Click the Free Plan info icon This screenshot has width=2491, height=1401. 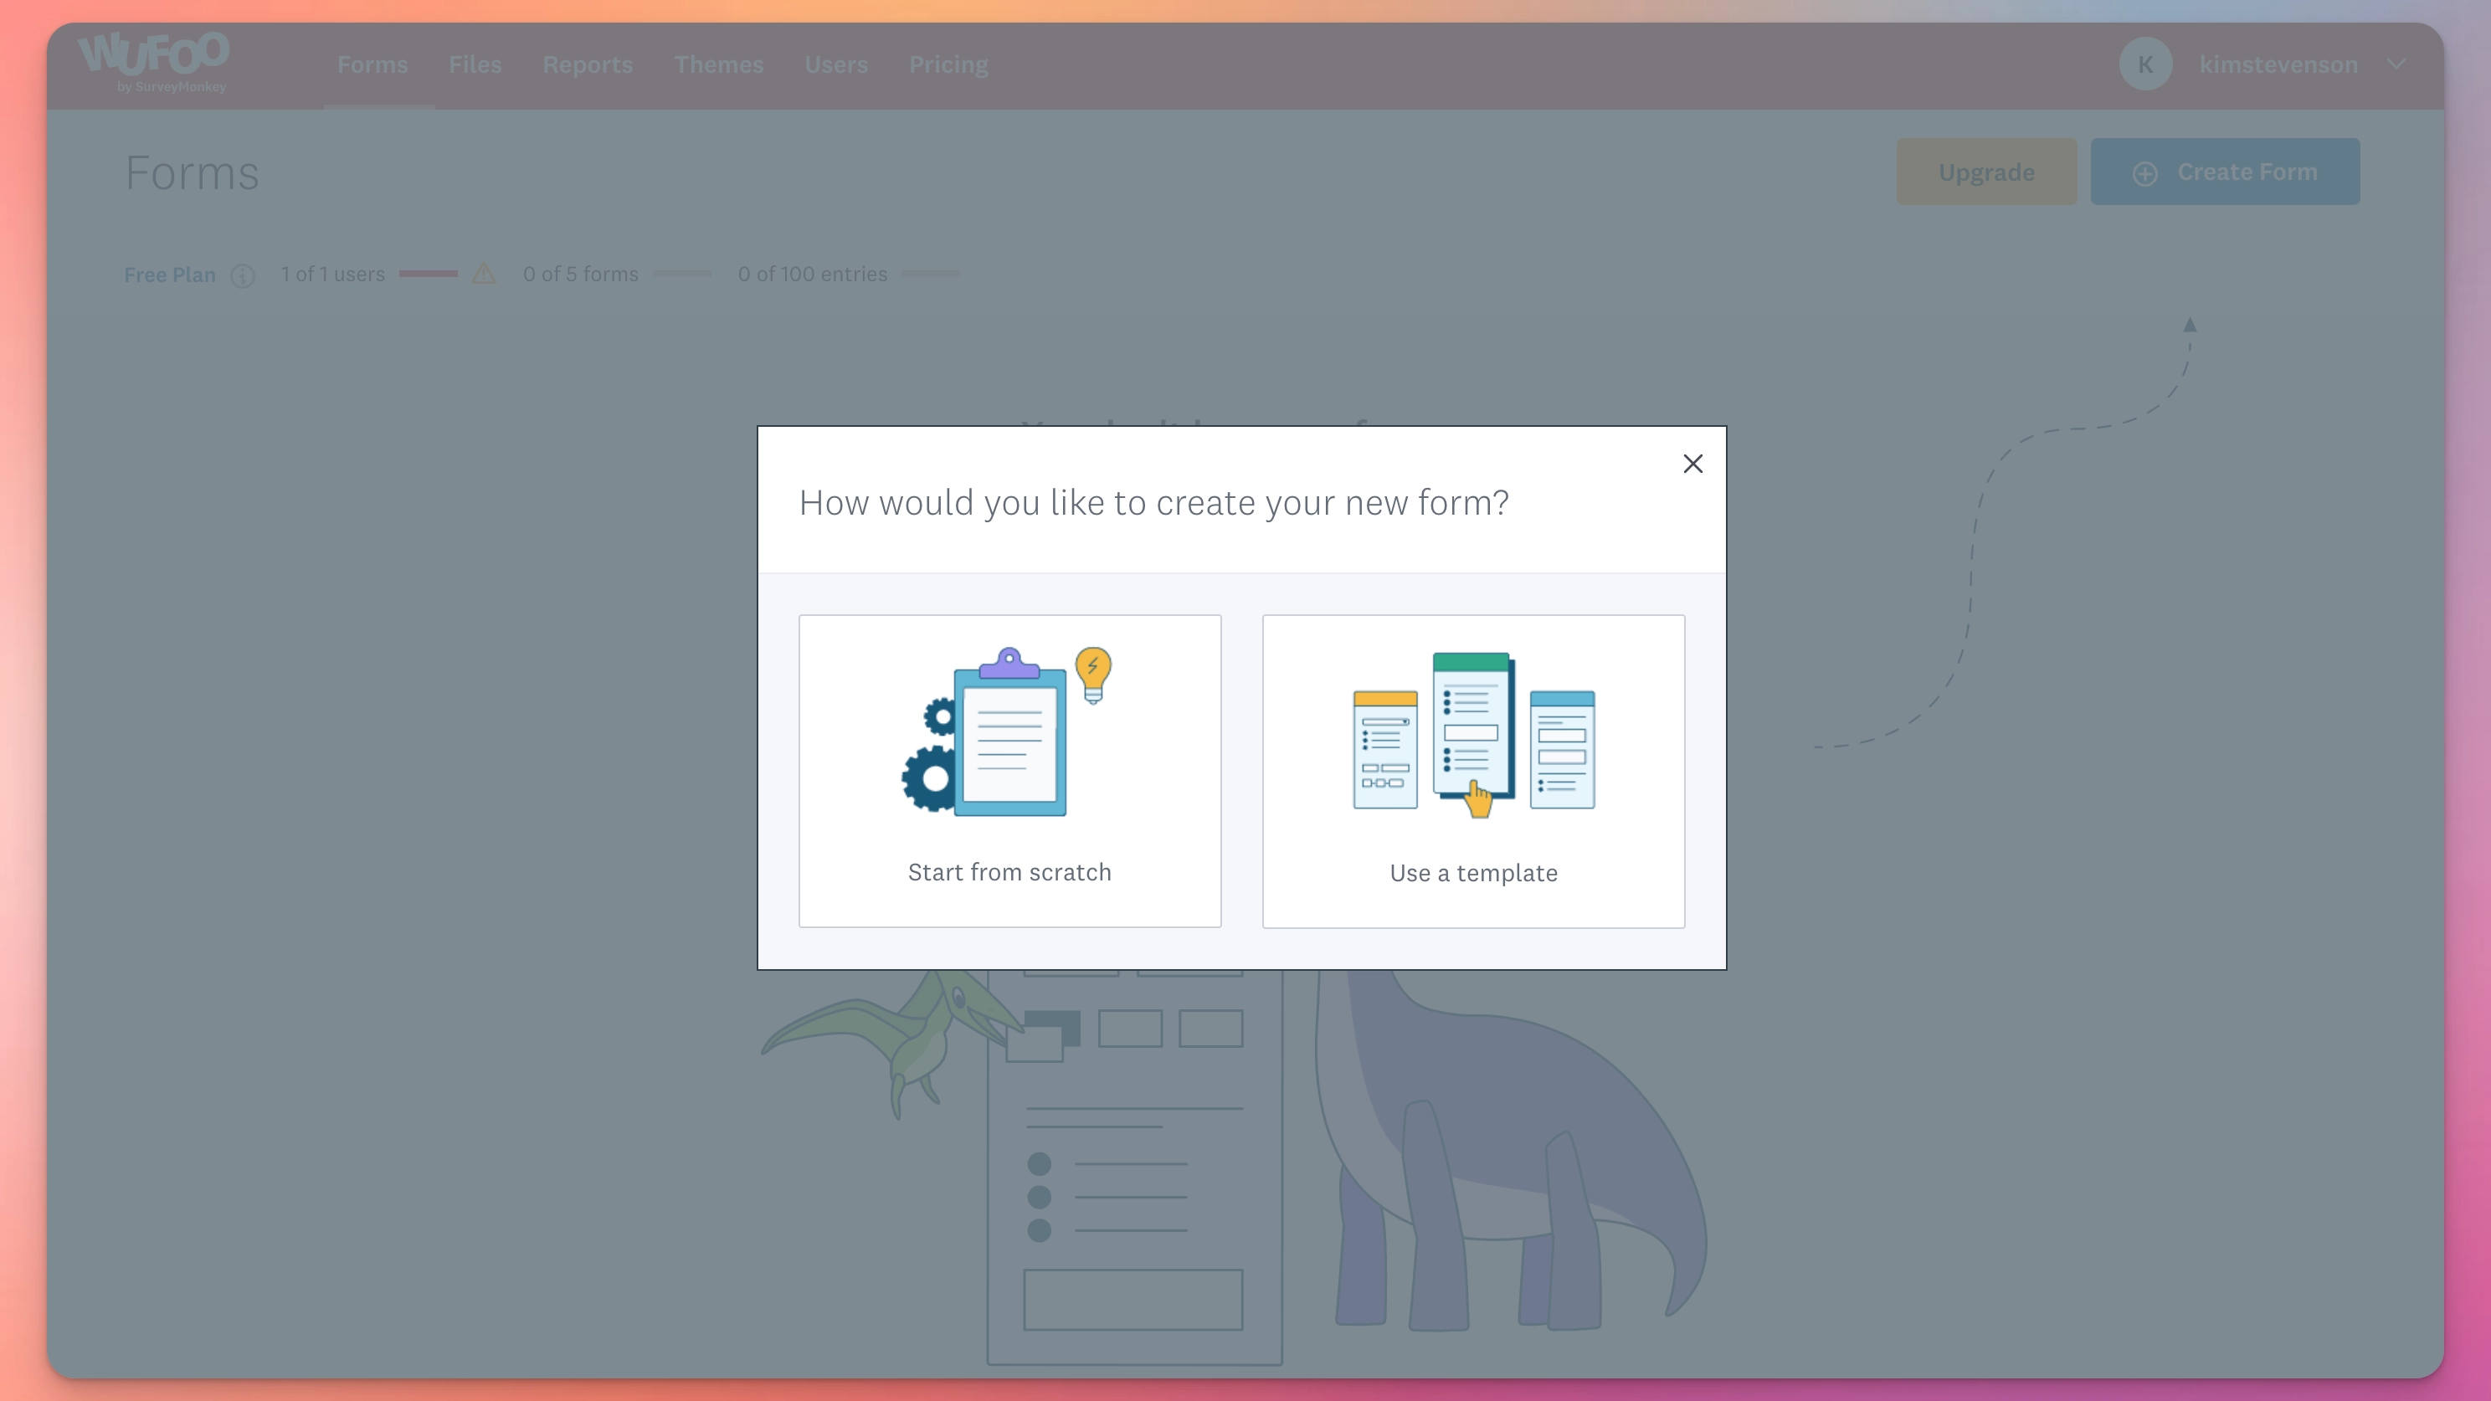pos(243,274)
